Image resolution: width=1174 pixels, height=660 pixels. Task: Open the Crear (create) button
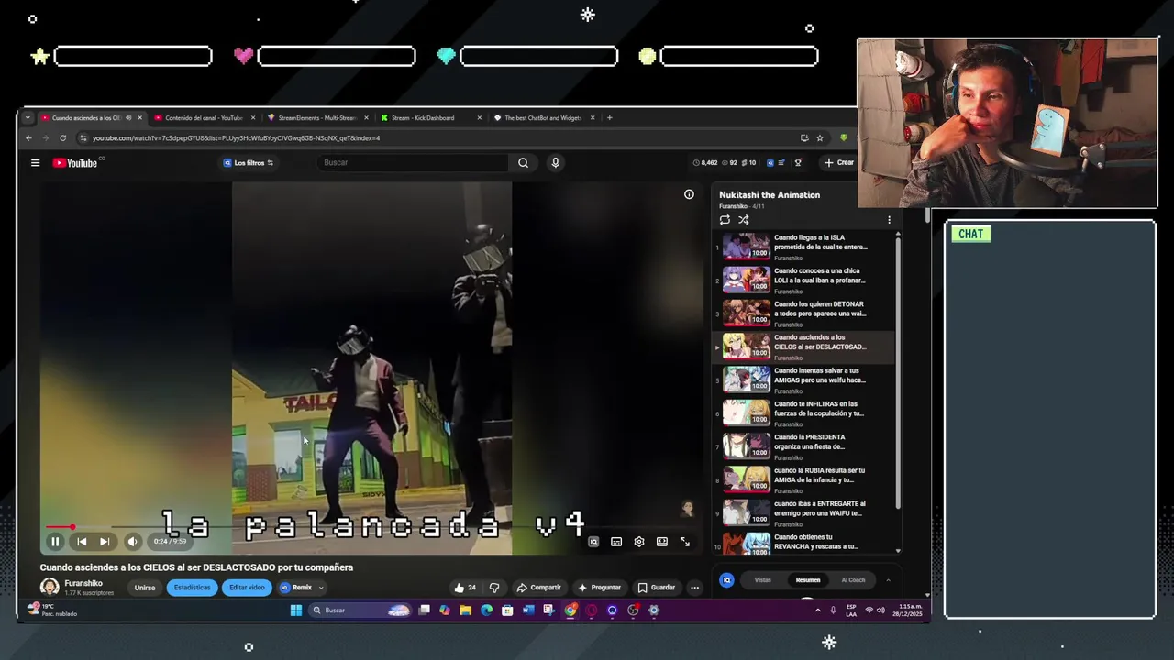[838, 163]
